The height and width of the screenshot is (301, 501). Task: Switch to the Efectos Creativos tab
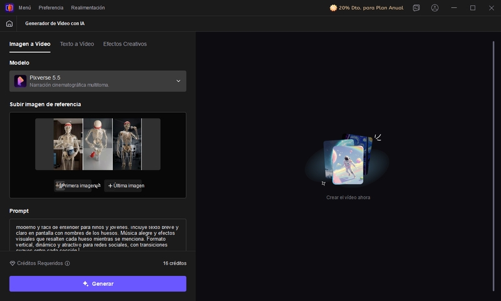point(125,44)
